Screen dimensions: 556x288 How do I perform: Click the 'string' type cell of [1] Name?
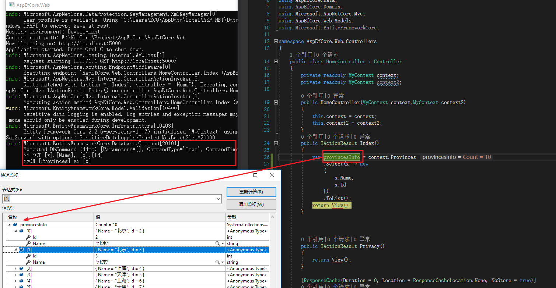[x=247, y=262]
